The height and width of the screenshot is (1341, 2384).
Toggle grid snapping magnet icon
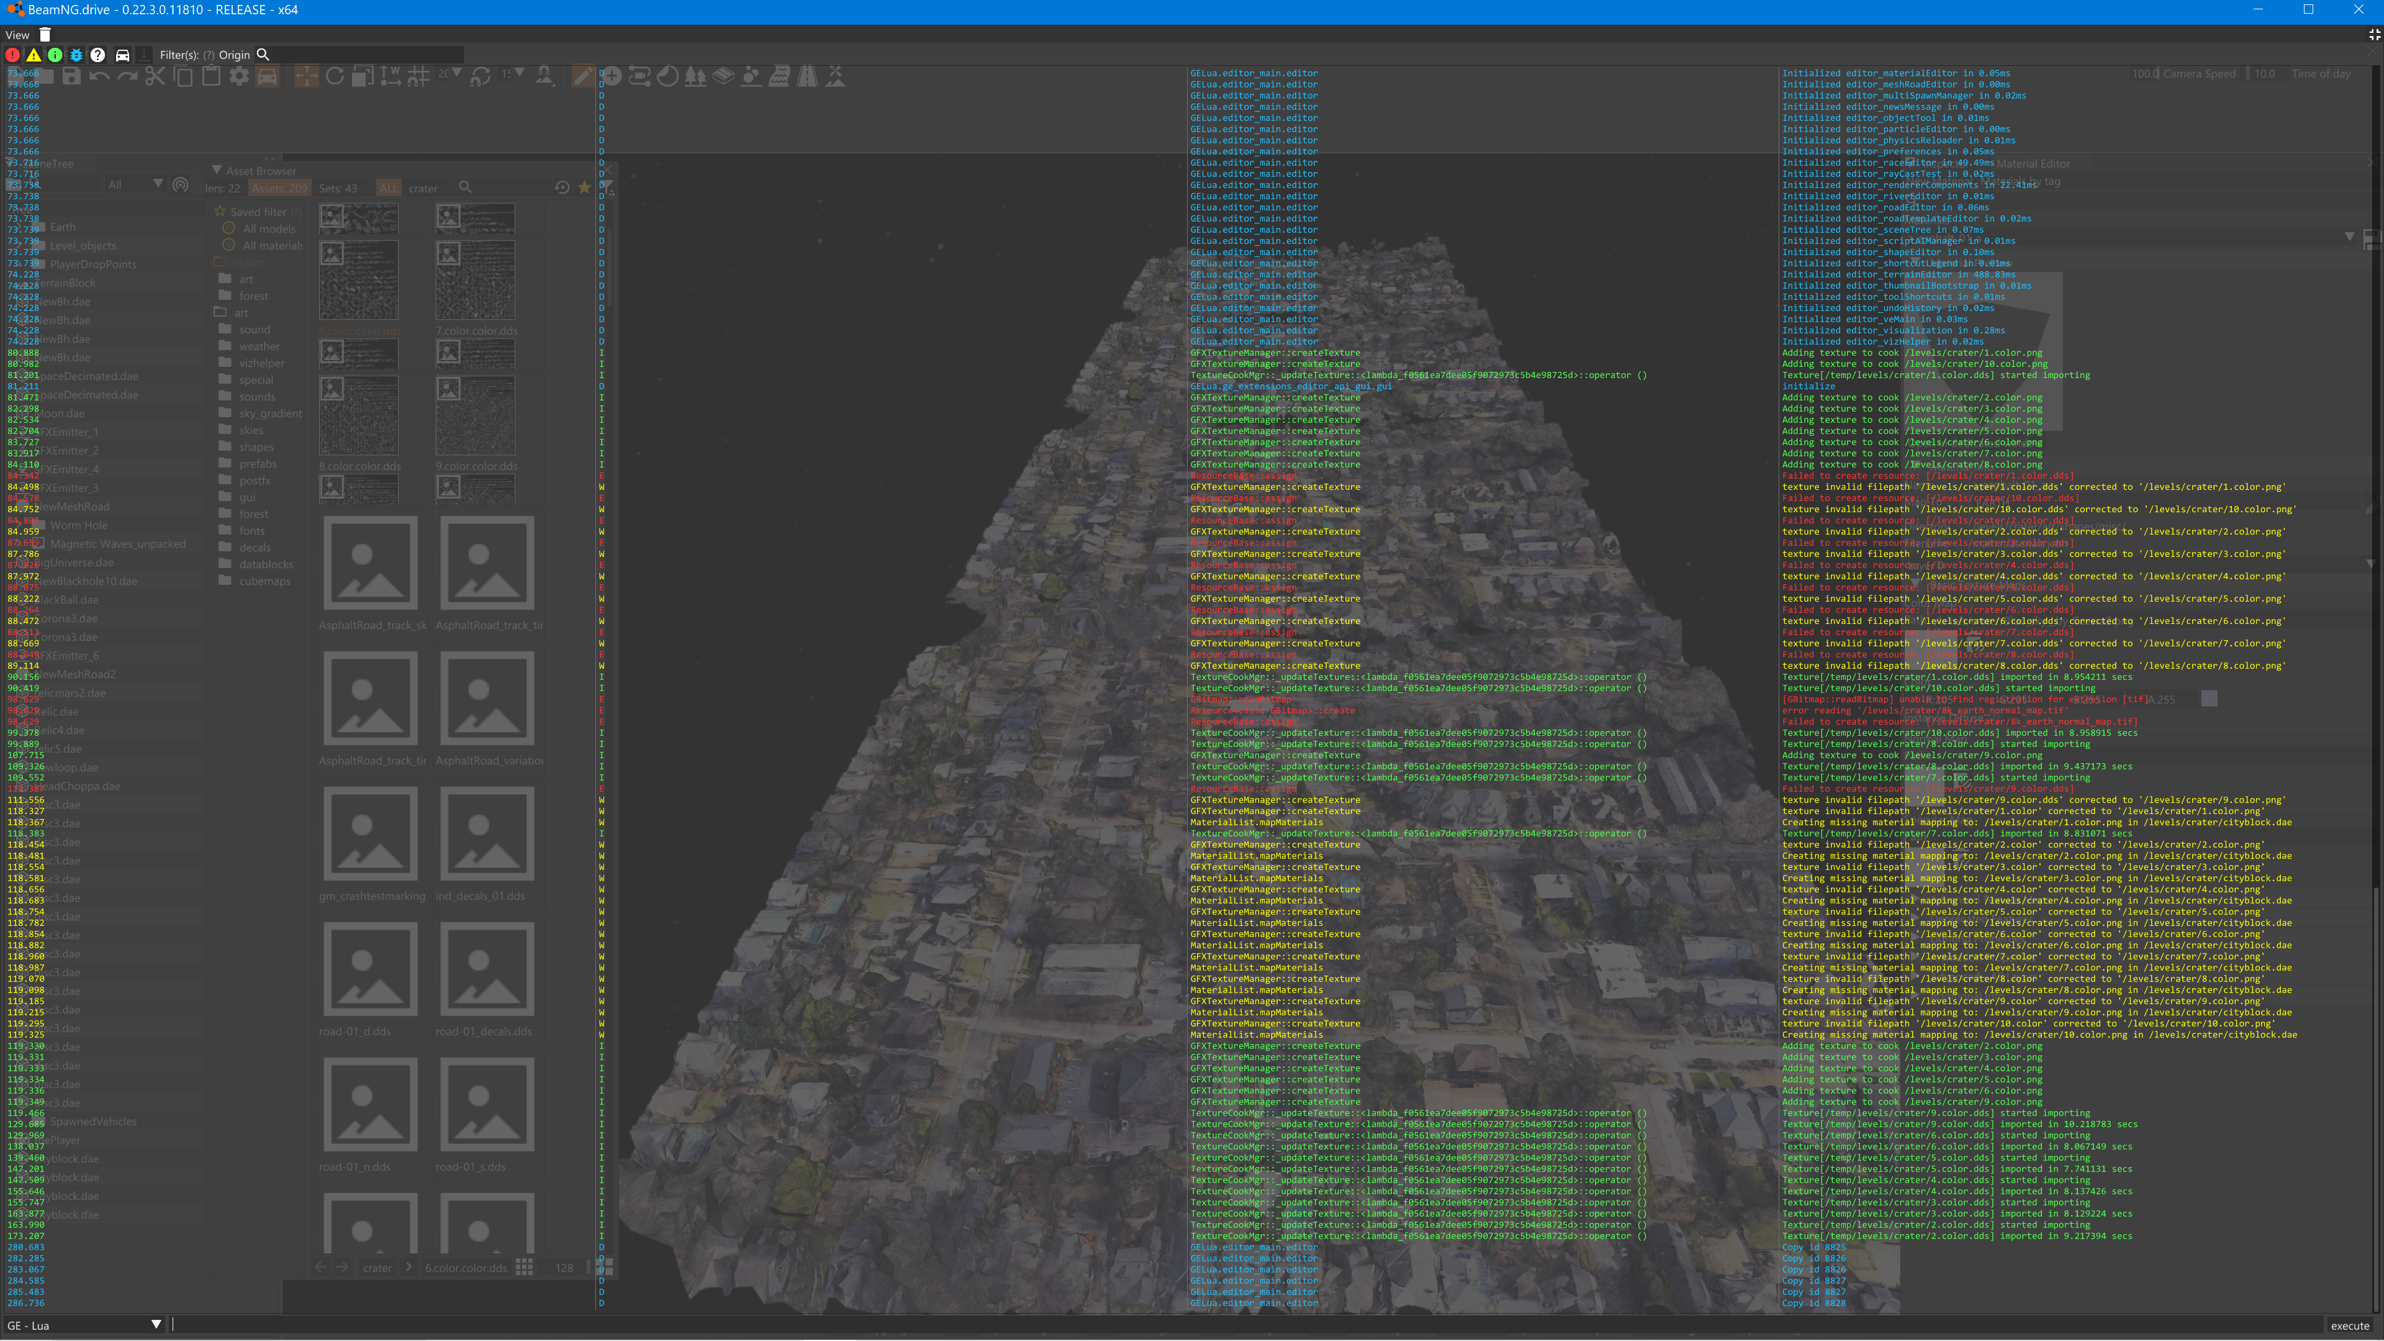pyautogui.click(x=418, y=77)
